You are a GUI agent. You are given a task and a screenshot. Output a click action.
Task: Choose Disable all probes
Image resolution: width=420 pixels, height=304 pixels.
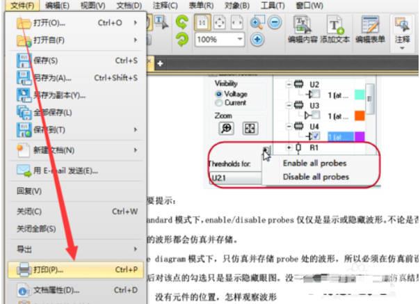[316, 177]
